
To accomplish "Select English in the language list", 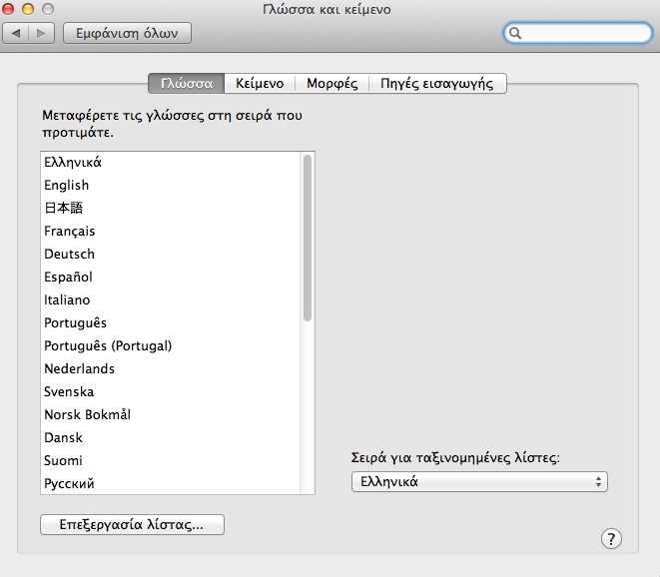I will pyautogui.click(x=66, y=185).
